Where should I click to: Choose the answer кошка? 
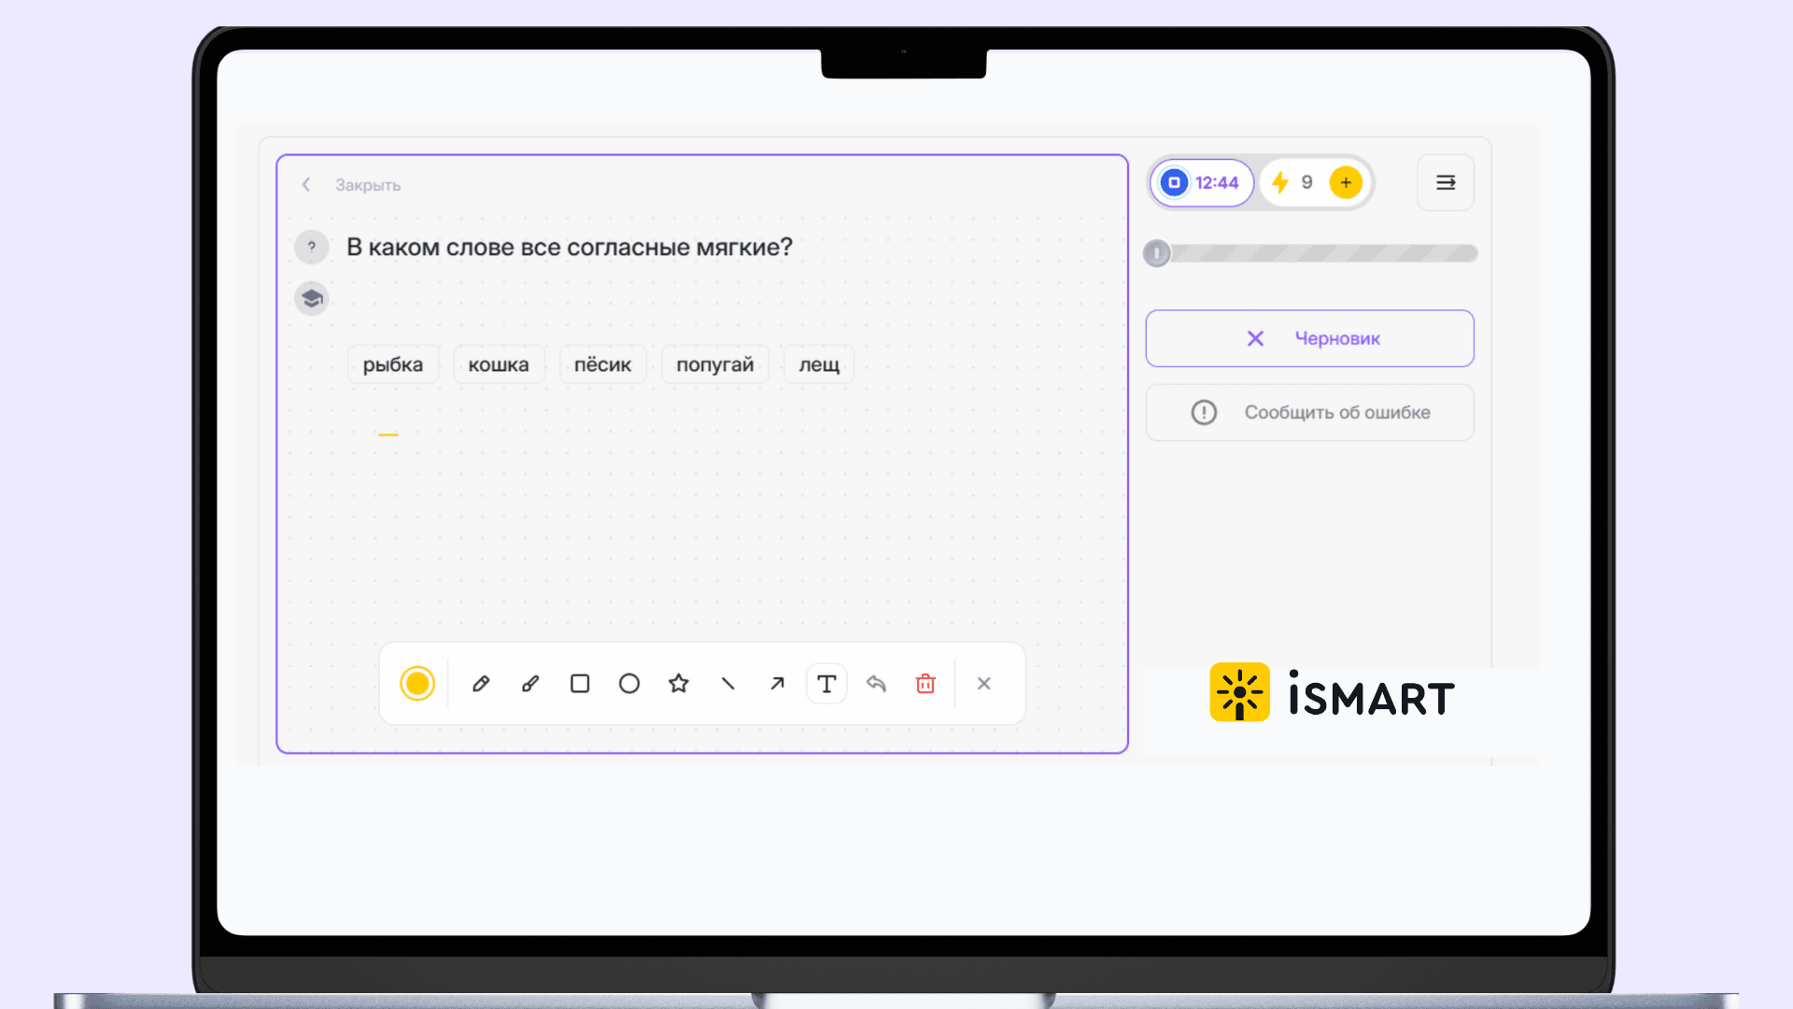(x=499, y=364)
